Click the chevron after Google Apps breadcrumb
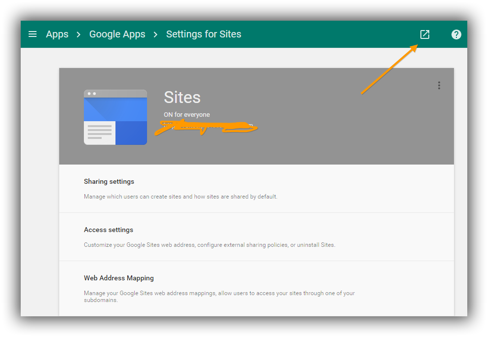Viewport: 488px width, 337px height. click(155, 34)
